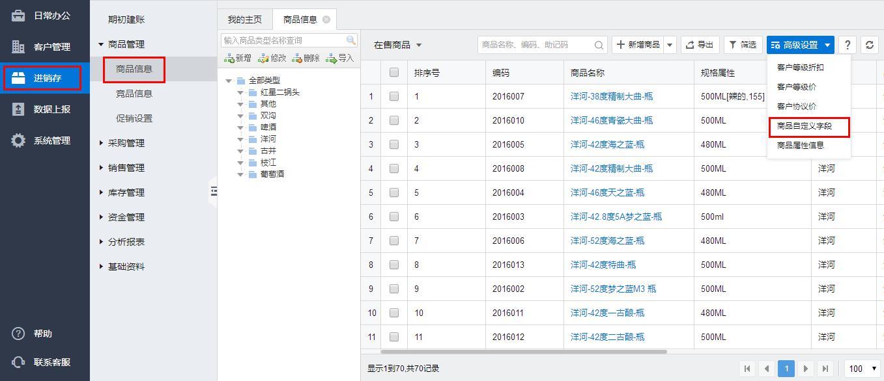Expand the 采购管理 menu section

126,143
